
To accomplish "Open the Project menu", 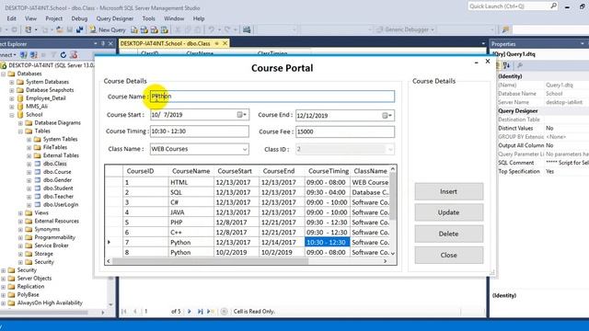I will point(54,18).
